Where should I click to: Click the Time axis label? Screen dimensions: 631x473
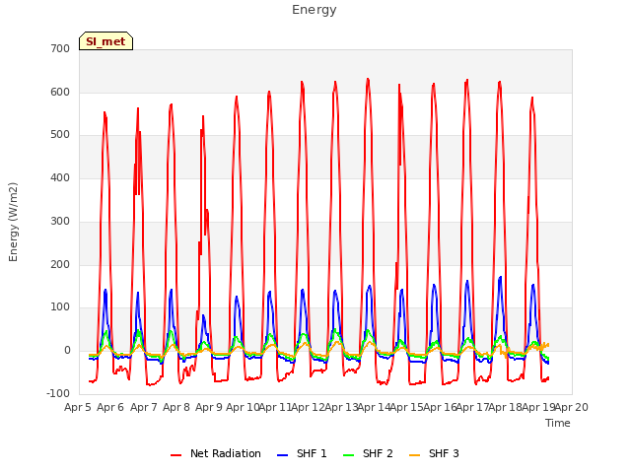558,423
